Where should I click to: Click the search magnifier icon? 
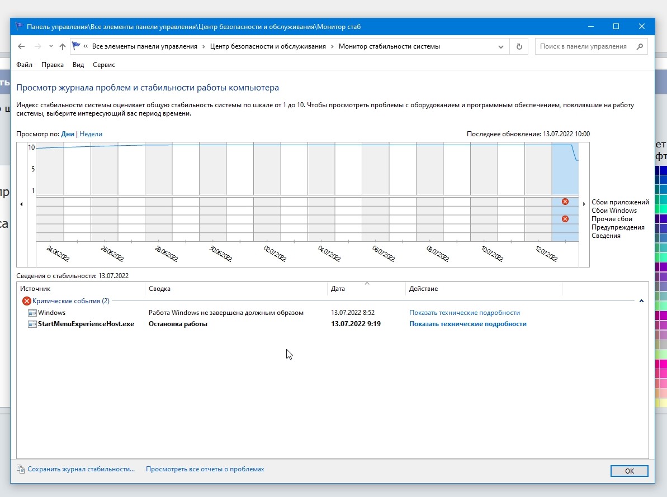pos(640,46)
